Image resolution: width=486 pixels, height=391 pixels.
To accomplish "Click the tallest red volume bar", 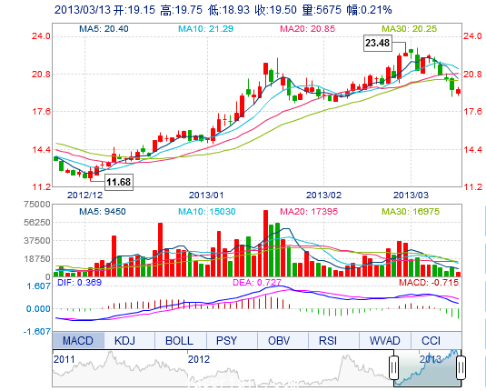I will coord(265,244).
